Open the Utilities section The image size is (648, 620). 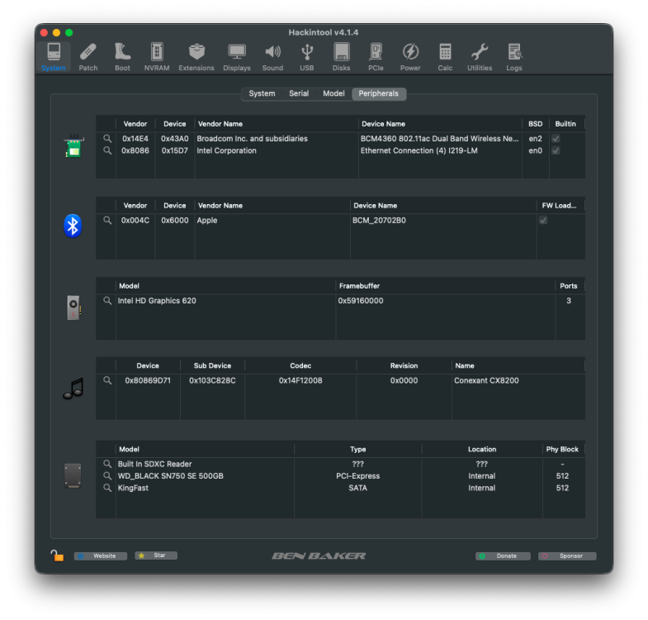(x=480, y=57)
